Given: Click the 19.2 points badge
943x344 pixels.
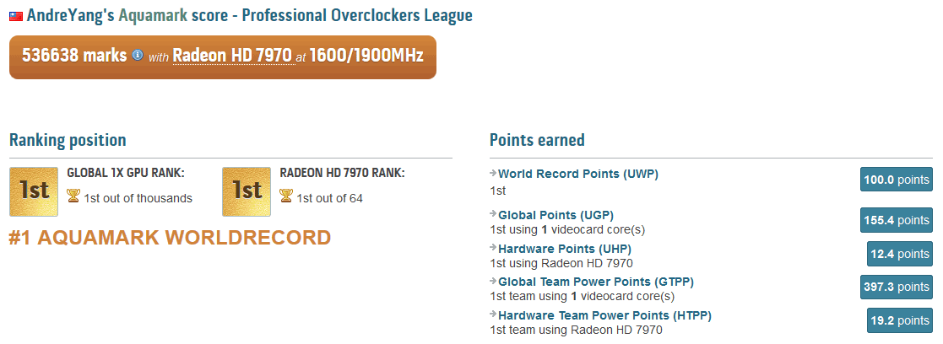Looking at the screenshot, I should 899,321.
